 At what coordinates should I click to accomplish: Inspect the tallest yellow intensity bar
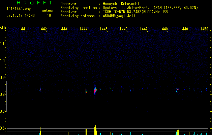(x=95, y=130)
